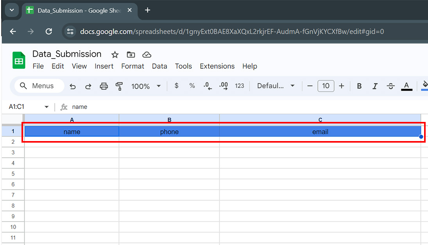This screenshot has width=428, height=245.
Task: Select the Paint format tool
Action: [119, 86]
